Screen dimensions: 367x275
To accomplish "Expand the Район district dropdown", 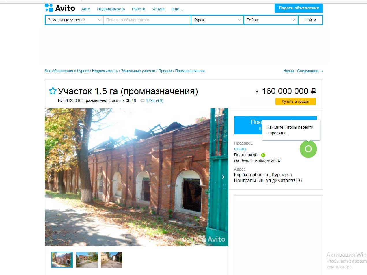I will [271, 20].
